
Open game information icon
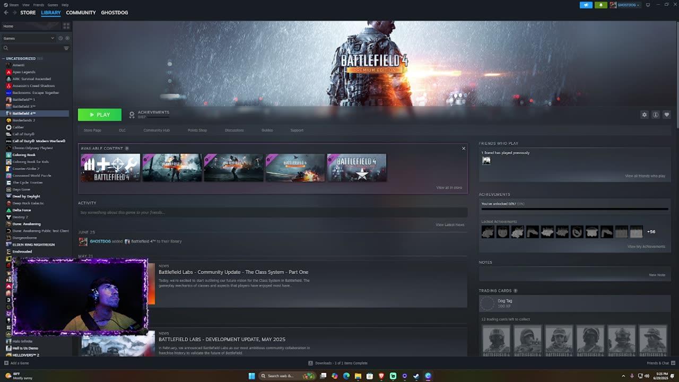[656, 115]
